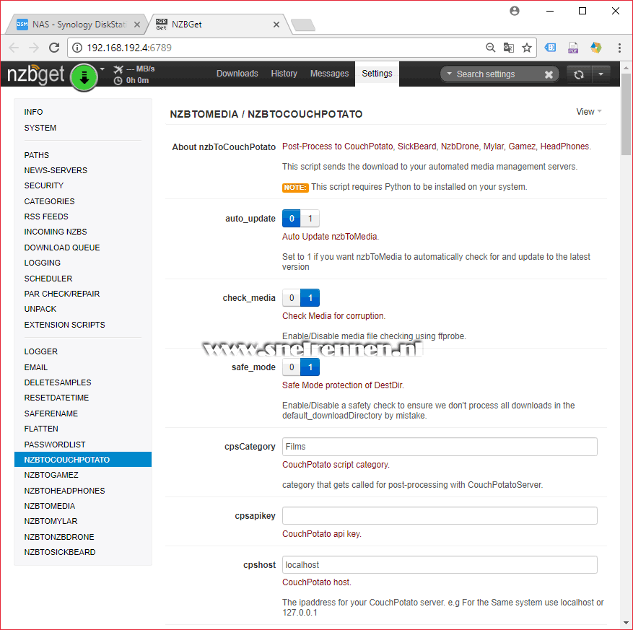Select NZBTOSICKBEARD script settings
The width and height of the screenshot is (633, 630).
click(60, 552)
